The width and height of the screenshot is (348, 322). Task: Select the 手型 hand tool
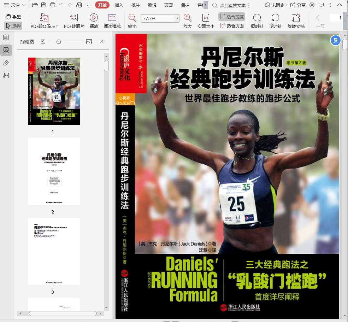(x=13, y=17)
